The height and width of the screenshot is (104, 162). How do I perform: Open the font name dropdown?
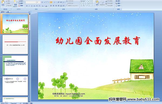tap(31, 2)
